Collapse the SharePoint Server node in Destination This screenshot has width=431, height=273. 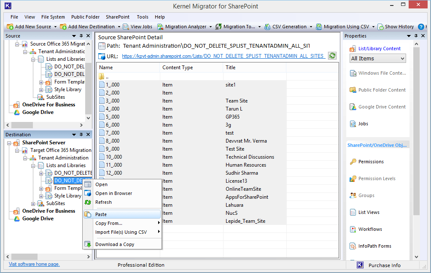(x=9, y=143)
